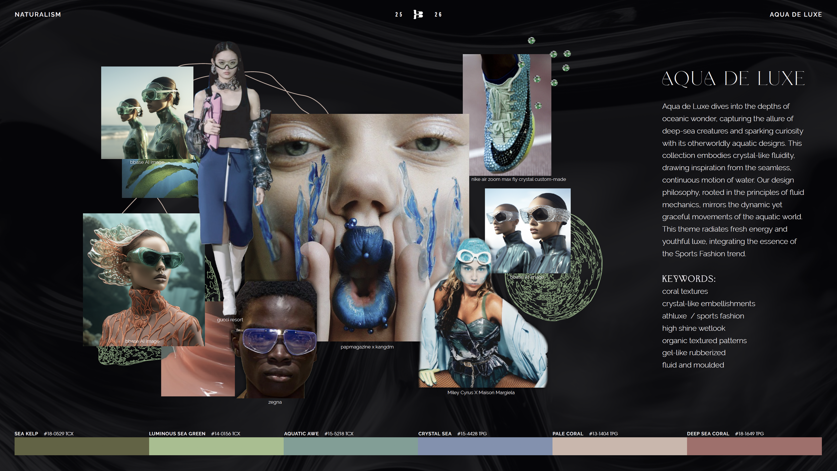Viewport: 837px width, 471px height.
Task: Select the Sea Kelp color swatch
Action: 82,446
